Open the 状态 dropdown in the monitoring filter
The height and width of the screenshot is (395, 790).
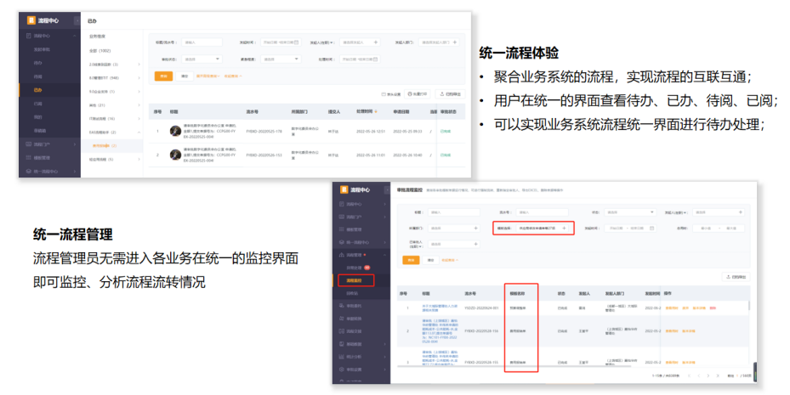pyautogui.click(x=628, y=212)
